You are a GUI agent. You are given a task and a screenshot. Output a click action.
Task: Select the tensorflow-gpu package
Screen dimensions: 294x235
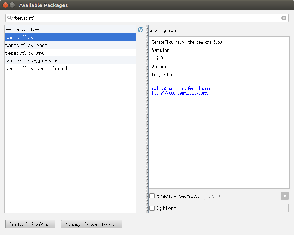point(70,53)
